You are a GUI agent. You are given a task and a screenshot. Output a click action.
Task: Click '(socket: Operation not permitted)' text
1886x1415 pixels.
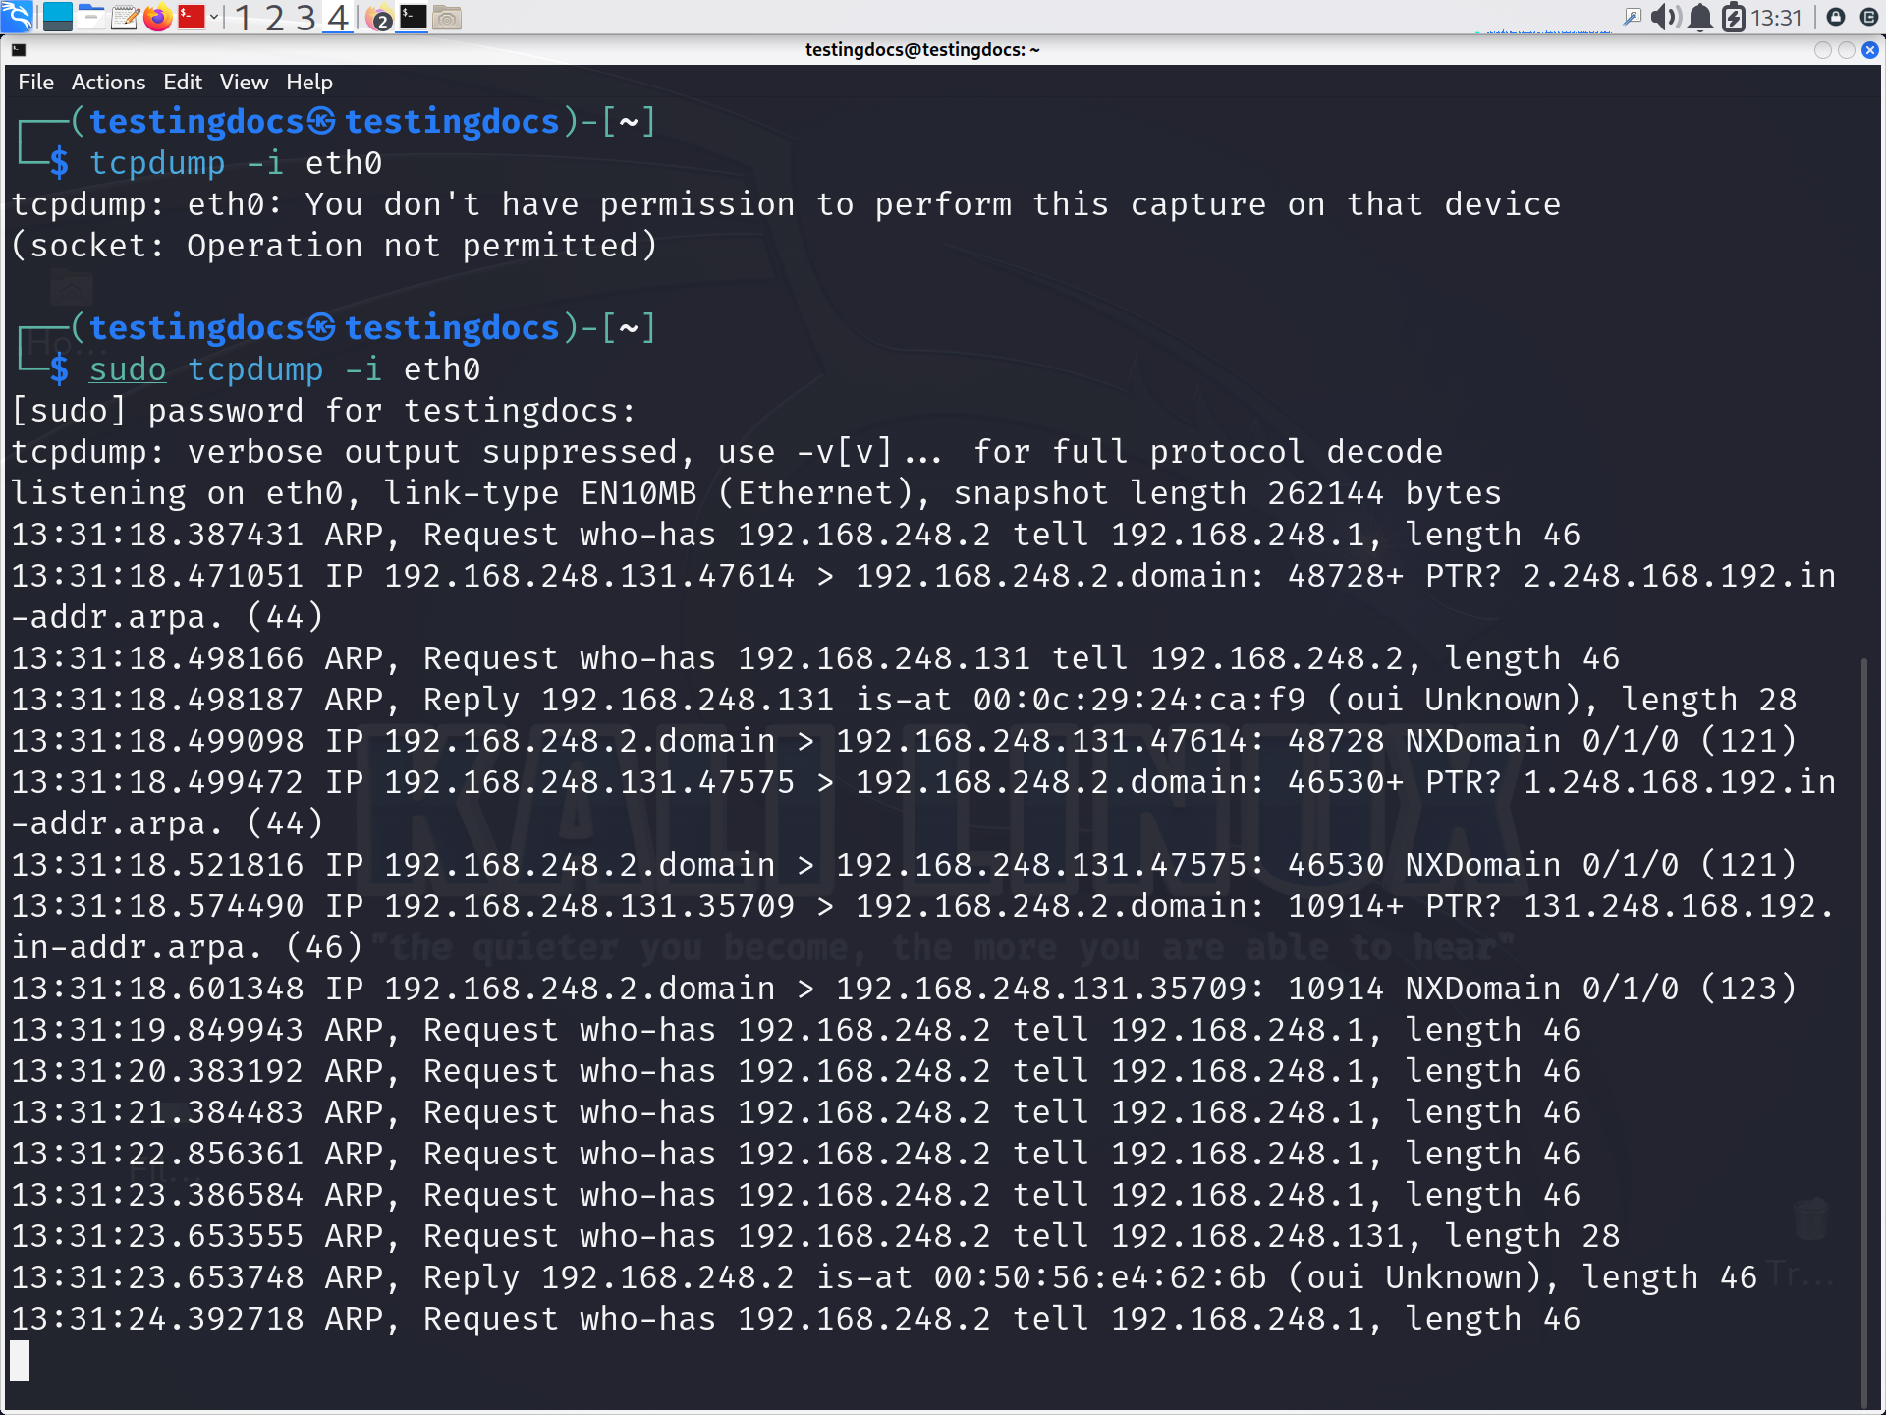coord(334,246)
